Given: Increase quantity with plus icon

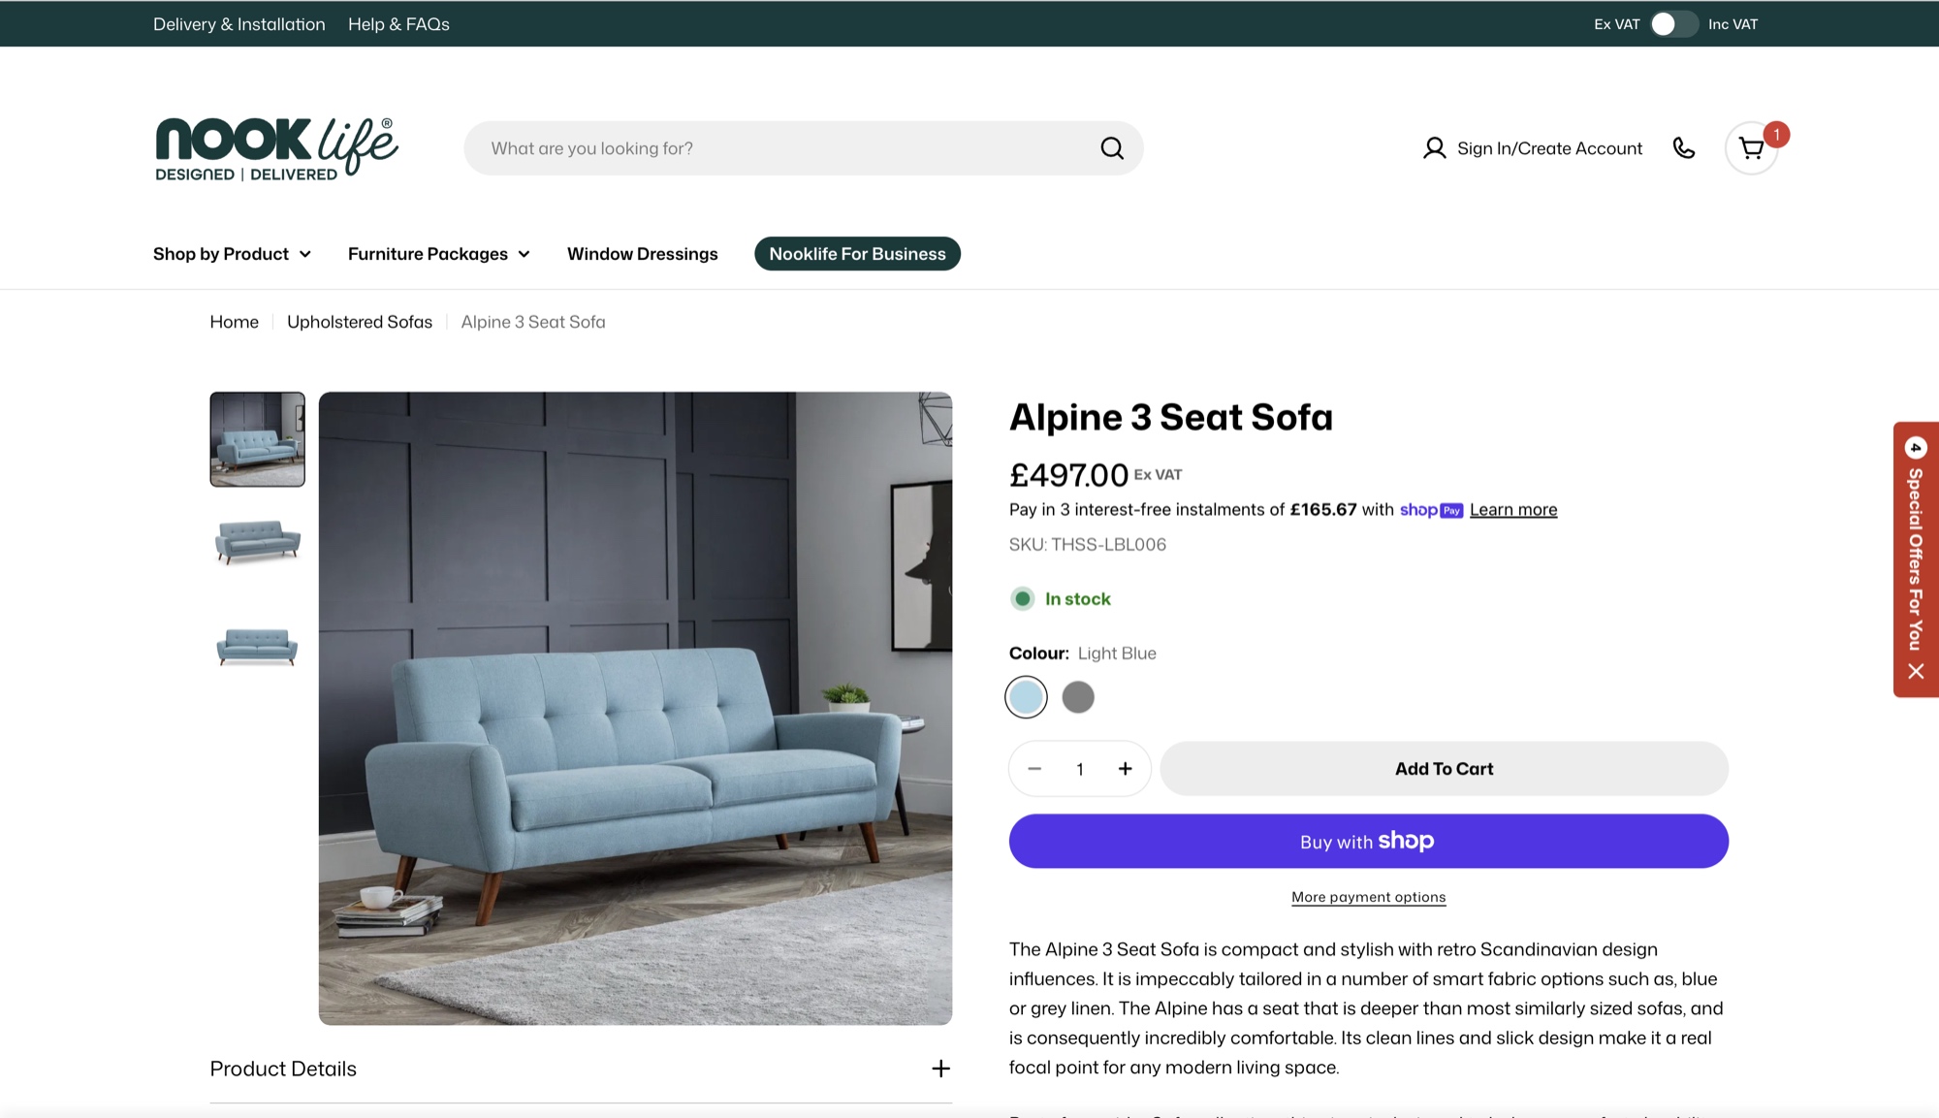Looking at the screenshot, I should [x=1125, y=769].
